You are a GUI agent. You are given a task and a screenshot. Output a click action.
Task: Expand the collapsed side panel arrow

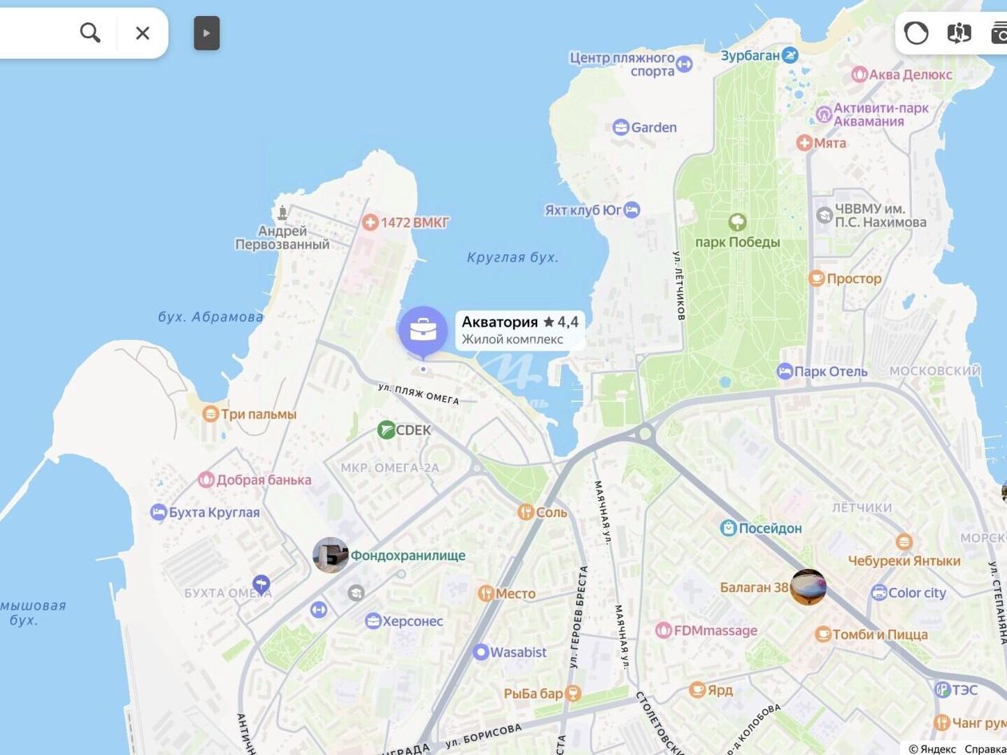coord(206,33)
